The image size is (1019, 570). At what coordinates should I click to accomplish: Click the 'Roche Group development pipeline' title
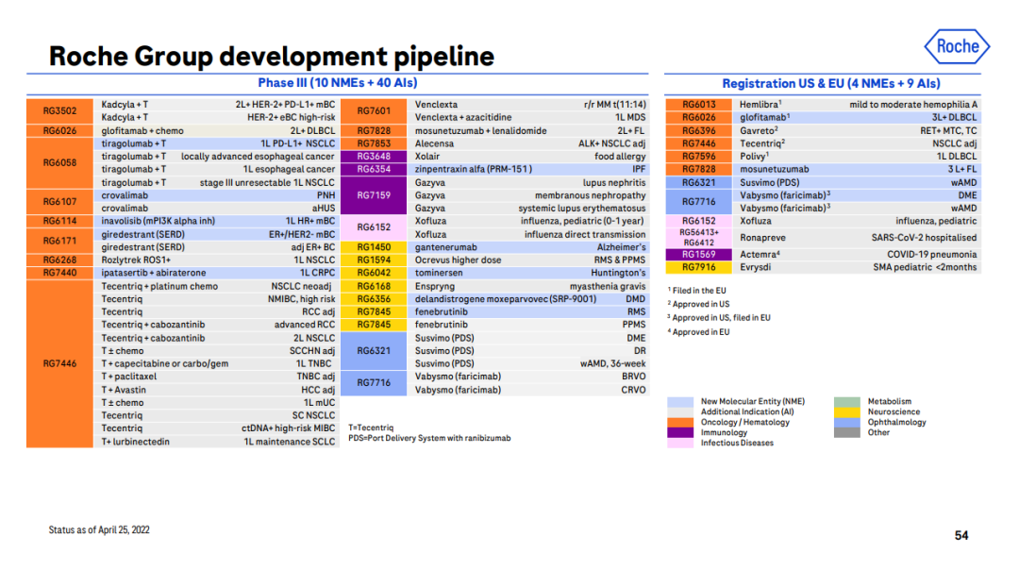[272, 57]
